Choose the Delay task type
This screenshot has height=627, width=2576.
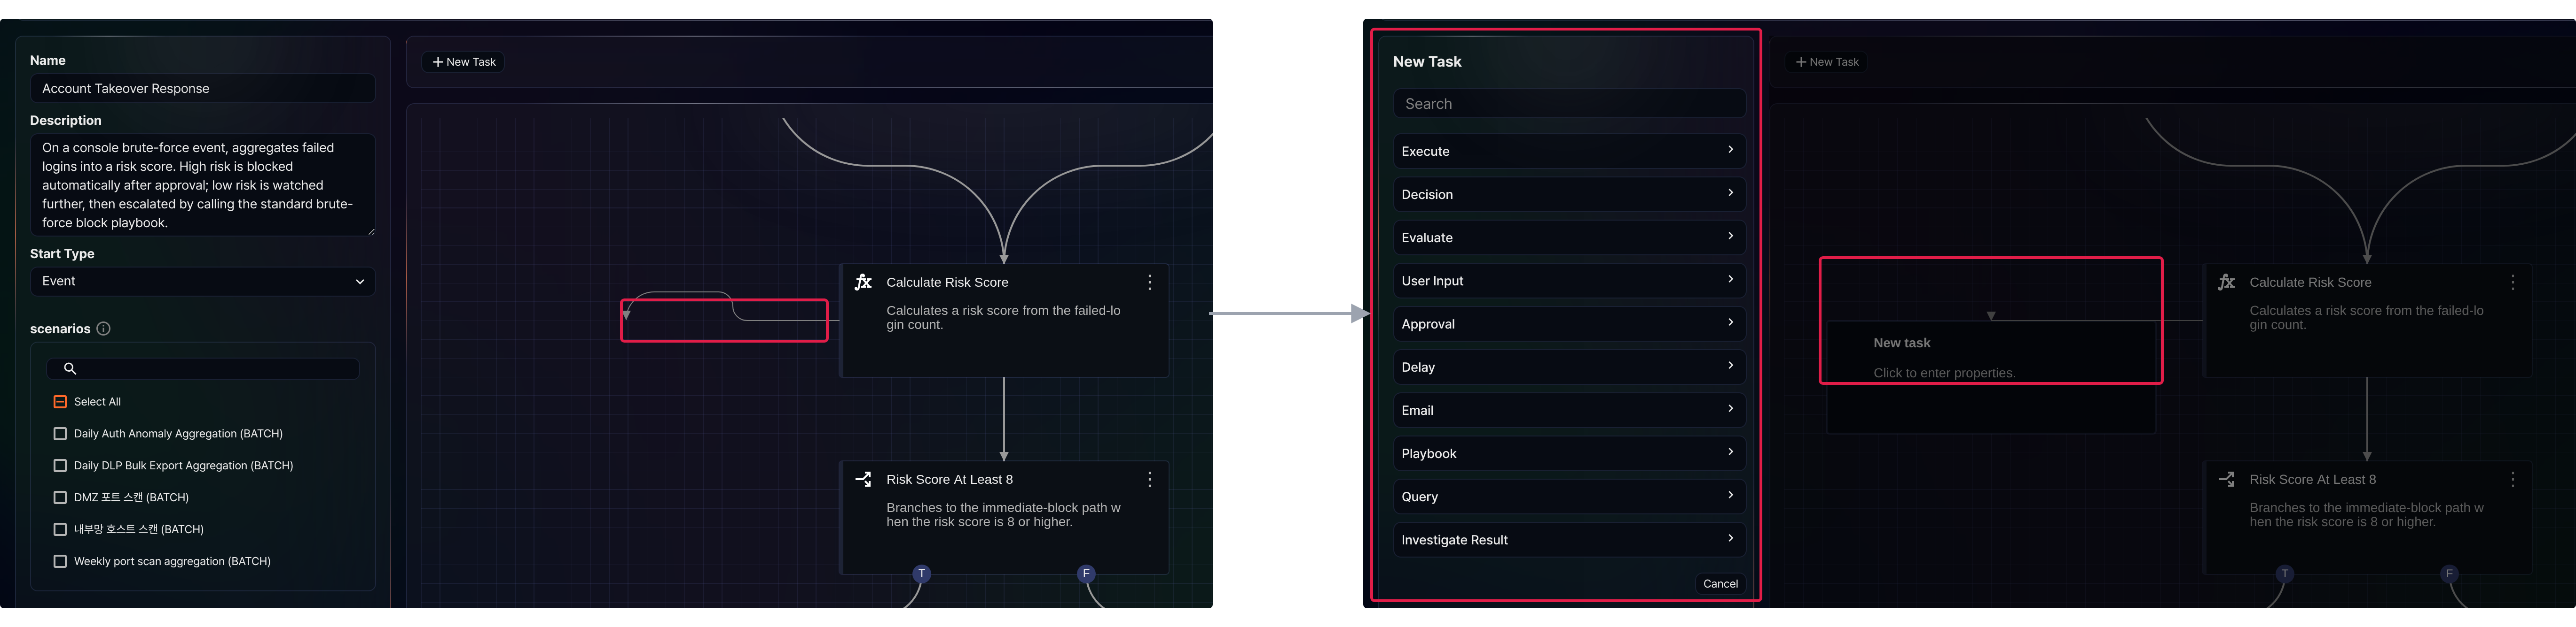[1569, 367]
